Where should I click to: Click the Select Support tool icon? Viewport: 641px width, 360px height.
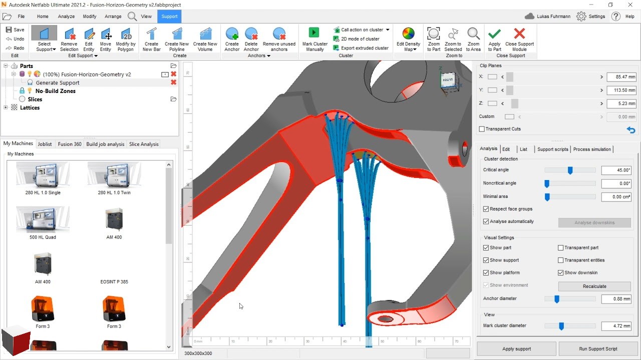pos(44,33)
